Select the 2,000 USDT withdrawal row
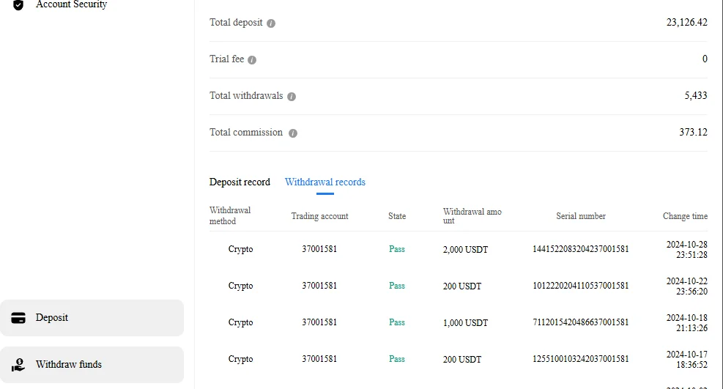 pyautogui.click(x=465, y=250)
